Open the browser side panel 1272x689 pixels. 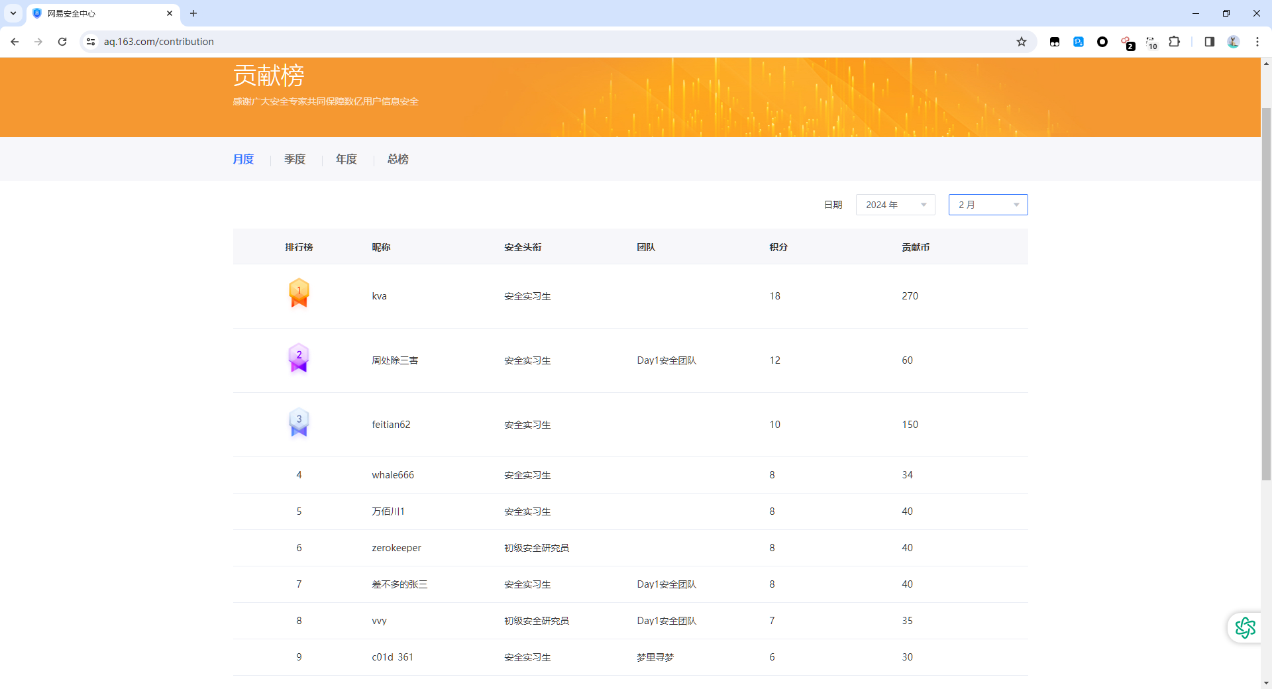[x=1209, y=42]
